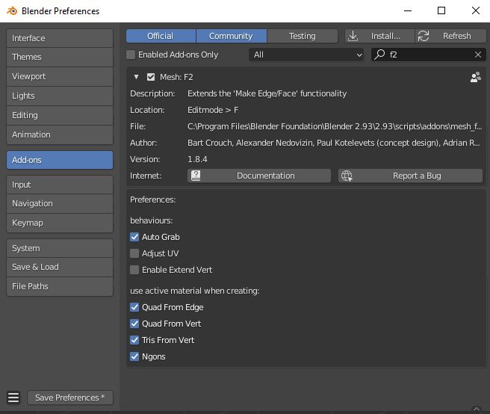Open the hamburger preferences menu
This screenshot has height=414, width=490.
coord(13,398)
